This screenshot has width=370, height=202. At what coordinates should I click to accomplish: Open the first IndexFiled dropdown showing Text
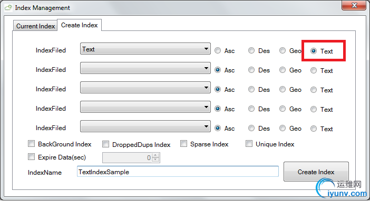point(145,49)
